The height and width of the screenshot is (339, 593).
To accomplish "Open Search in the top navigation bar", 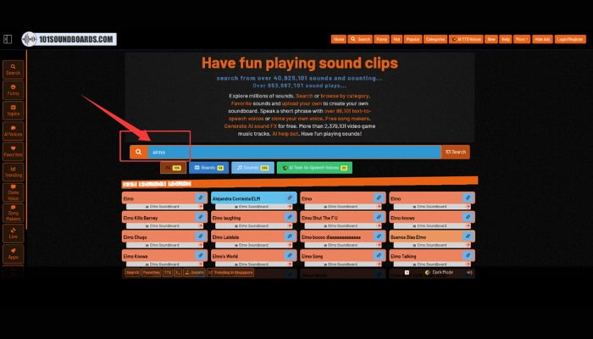I will 360,39.
